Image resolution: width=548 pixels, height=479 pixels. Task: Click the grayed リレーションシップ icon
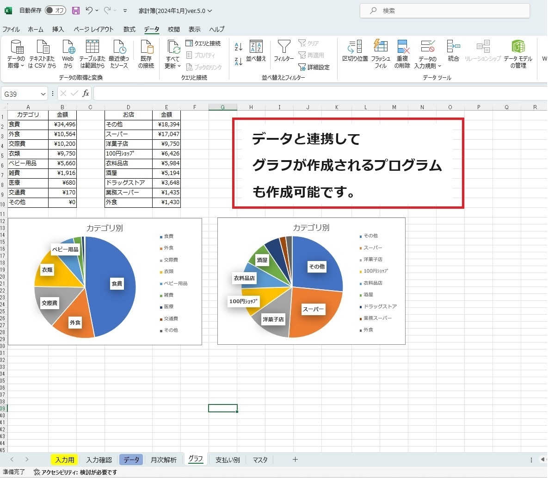(483, 51)
